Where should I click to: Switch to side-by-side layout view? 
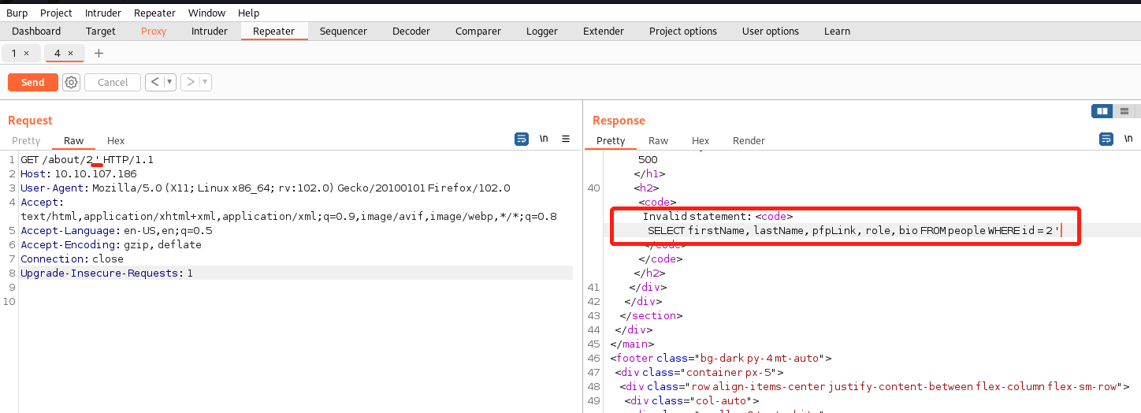(1102, 111)
